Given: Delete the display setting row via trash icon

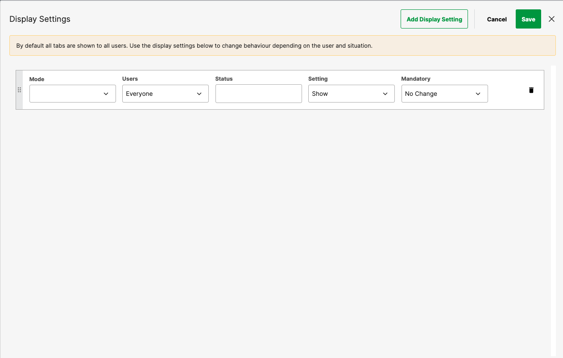Looking at the screenshot, I should point(531,90).
